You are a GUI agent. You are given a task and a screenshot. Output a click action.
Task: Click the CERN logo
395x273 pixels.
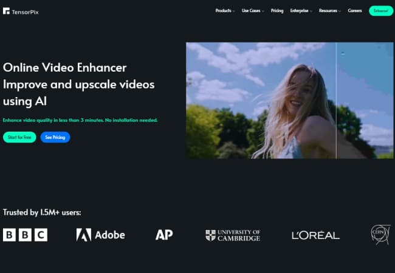pyautogui.click(x=380, y=235)
